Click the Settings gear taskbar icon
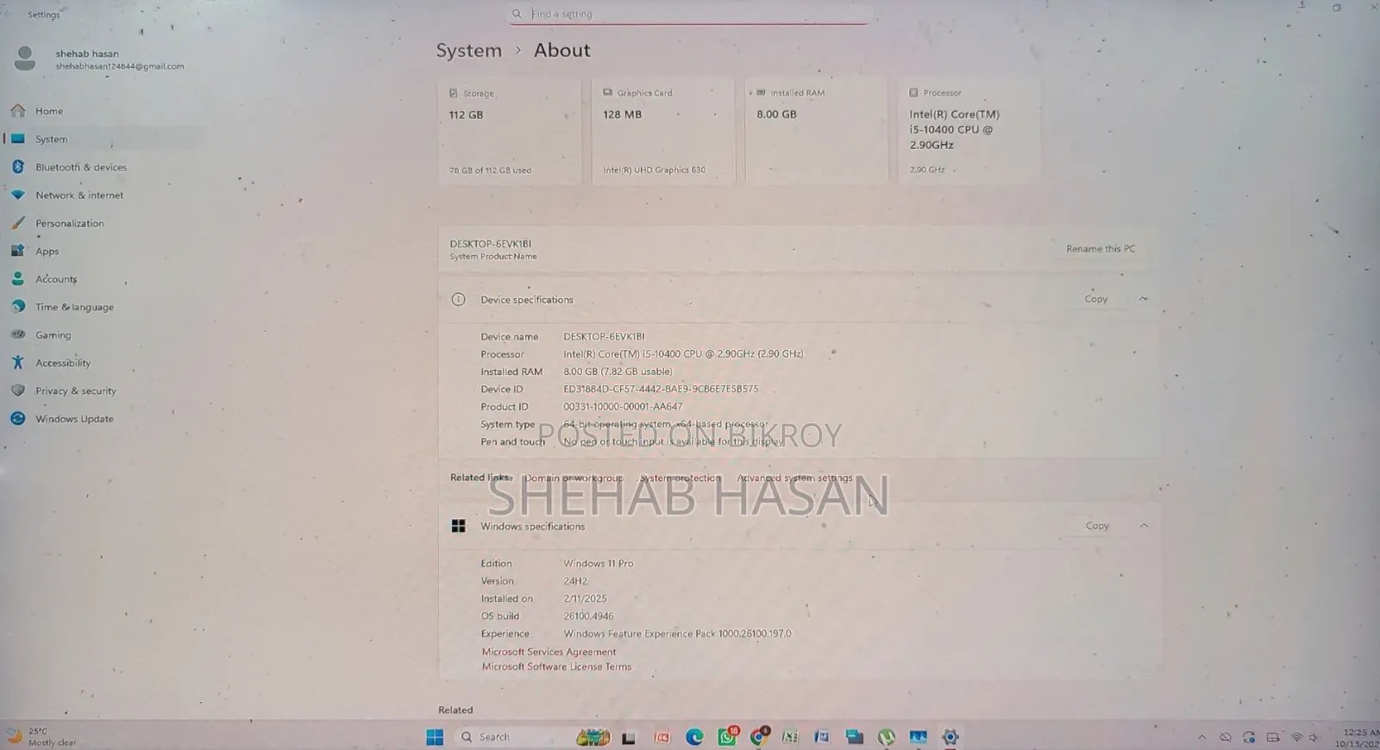Image resolution: width=1380 pixels, height=750 pixels. pyautogui.click(x=950, y=737)
